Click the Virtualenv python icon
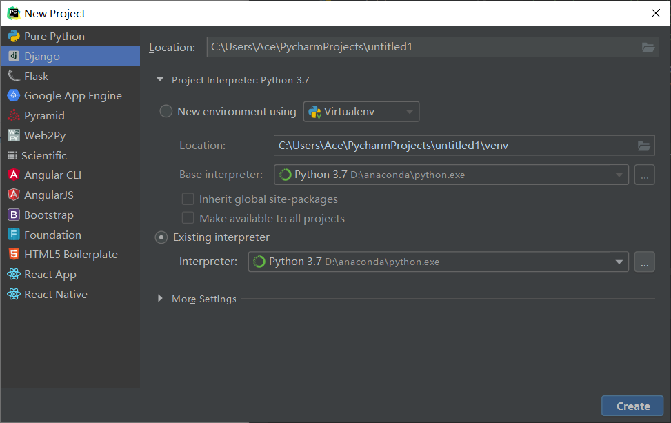Viewport: 671px width, 423px height. coord(314,112)
